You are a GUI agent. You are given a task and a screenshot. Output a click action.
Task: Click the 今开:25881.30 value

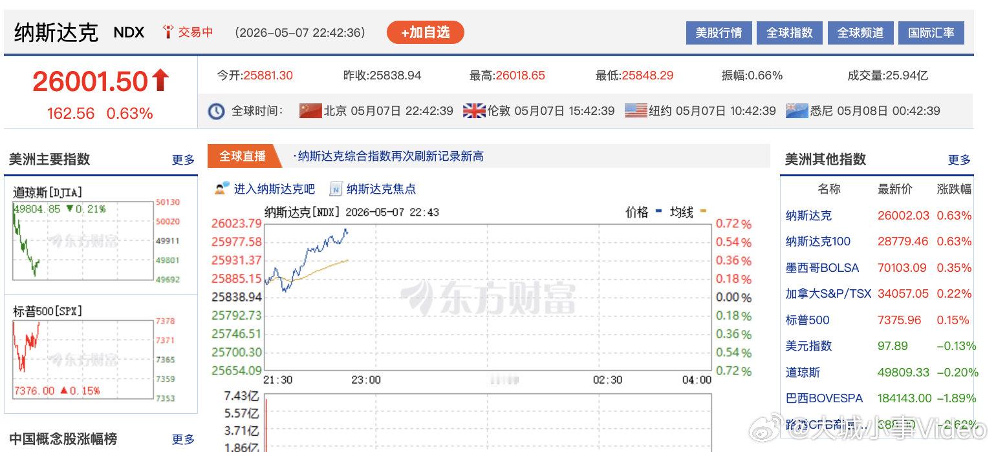coord(255,76)
